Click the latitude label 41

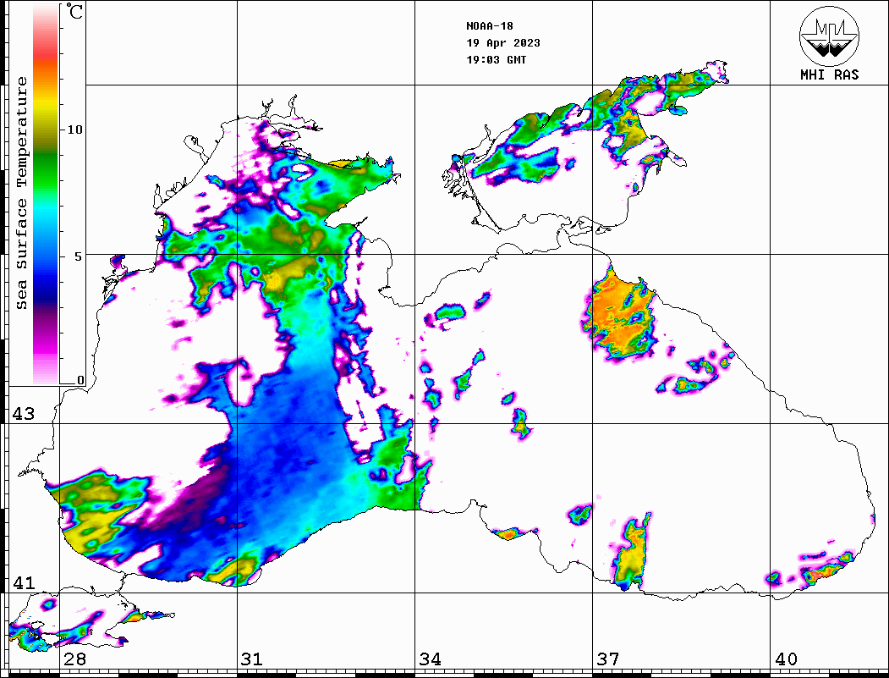pos(22,583)
